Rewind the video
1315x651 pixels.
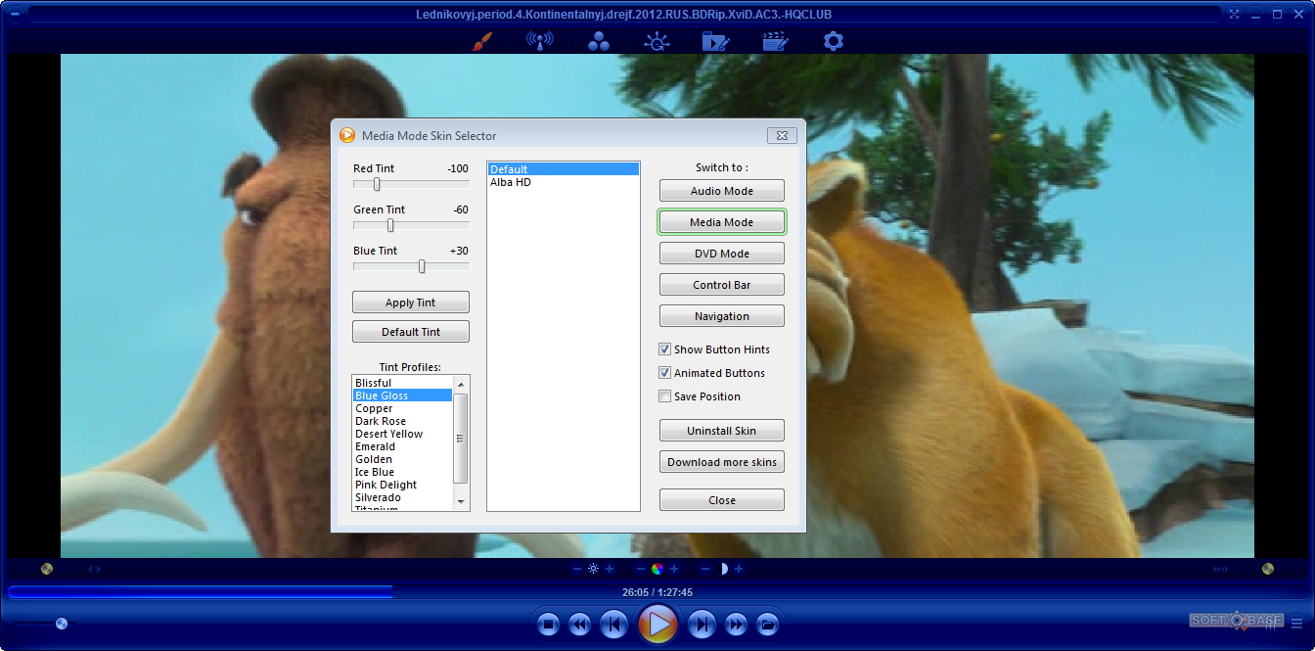(x=580, y=624)
